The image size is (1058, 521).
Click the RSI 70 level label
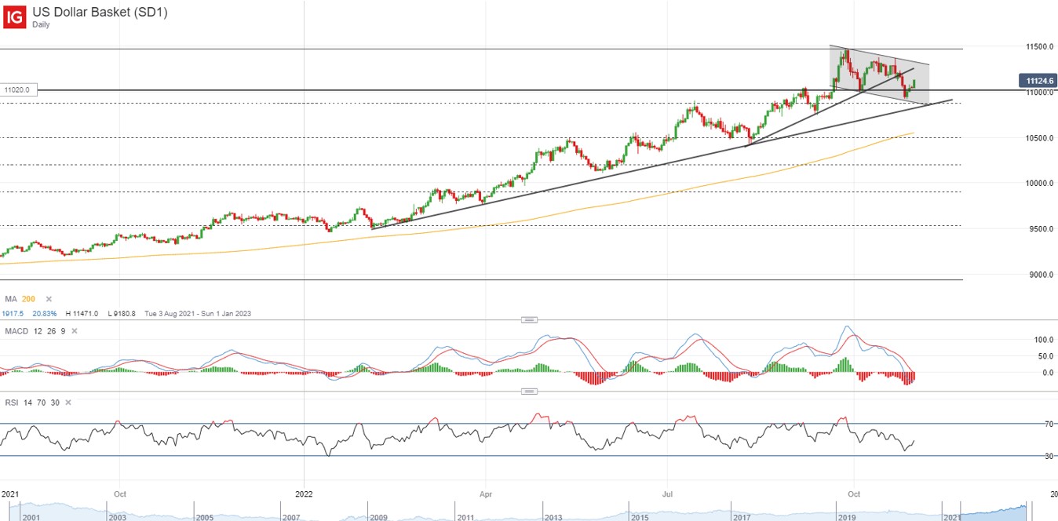tap(1048, 424)
